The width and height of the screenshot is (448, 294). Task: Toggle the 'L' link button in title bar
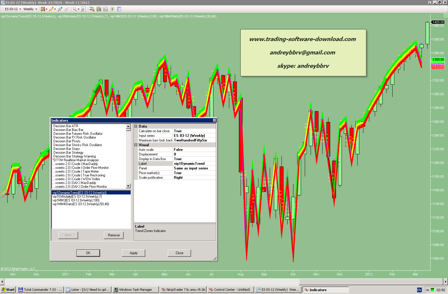pos(430,3)
